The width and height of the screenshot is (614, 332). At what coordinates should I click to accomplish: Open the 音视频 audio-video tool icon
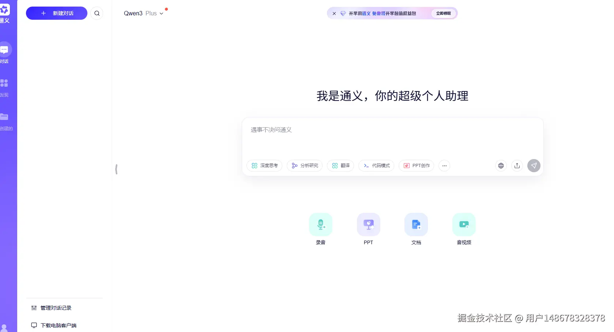point(464,224)
